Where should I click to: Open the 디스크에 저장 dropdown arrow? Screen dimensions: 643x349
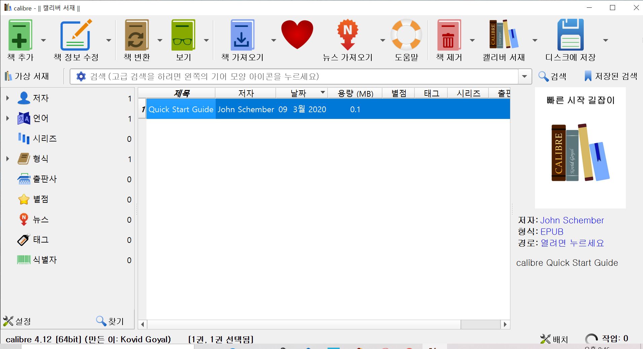606,40
